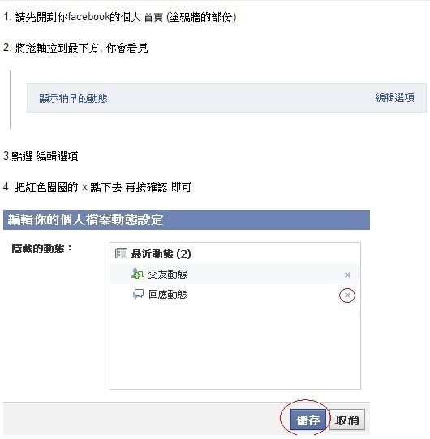Click step 2 text 將捲軸拉到最下方
Viewport: 430px width, 439px height.
tap(75, 48)
